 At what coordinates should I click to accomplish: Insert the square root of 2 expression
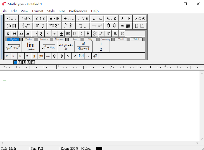[x=95, y=56]
